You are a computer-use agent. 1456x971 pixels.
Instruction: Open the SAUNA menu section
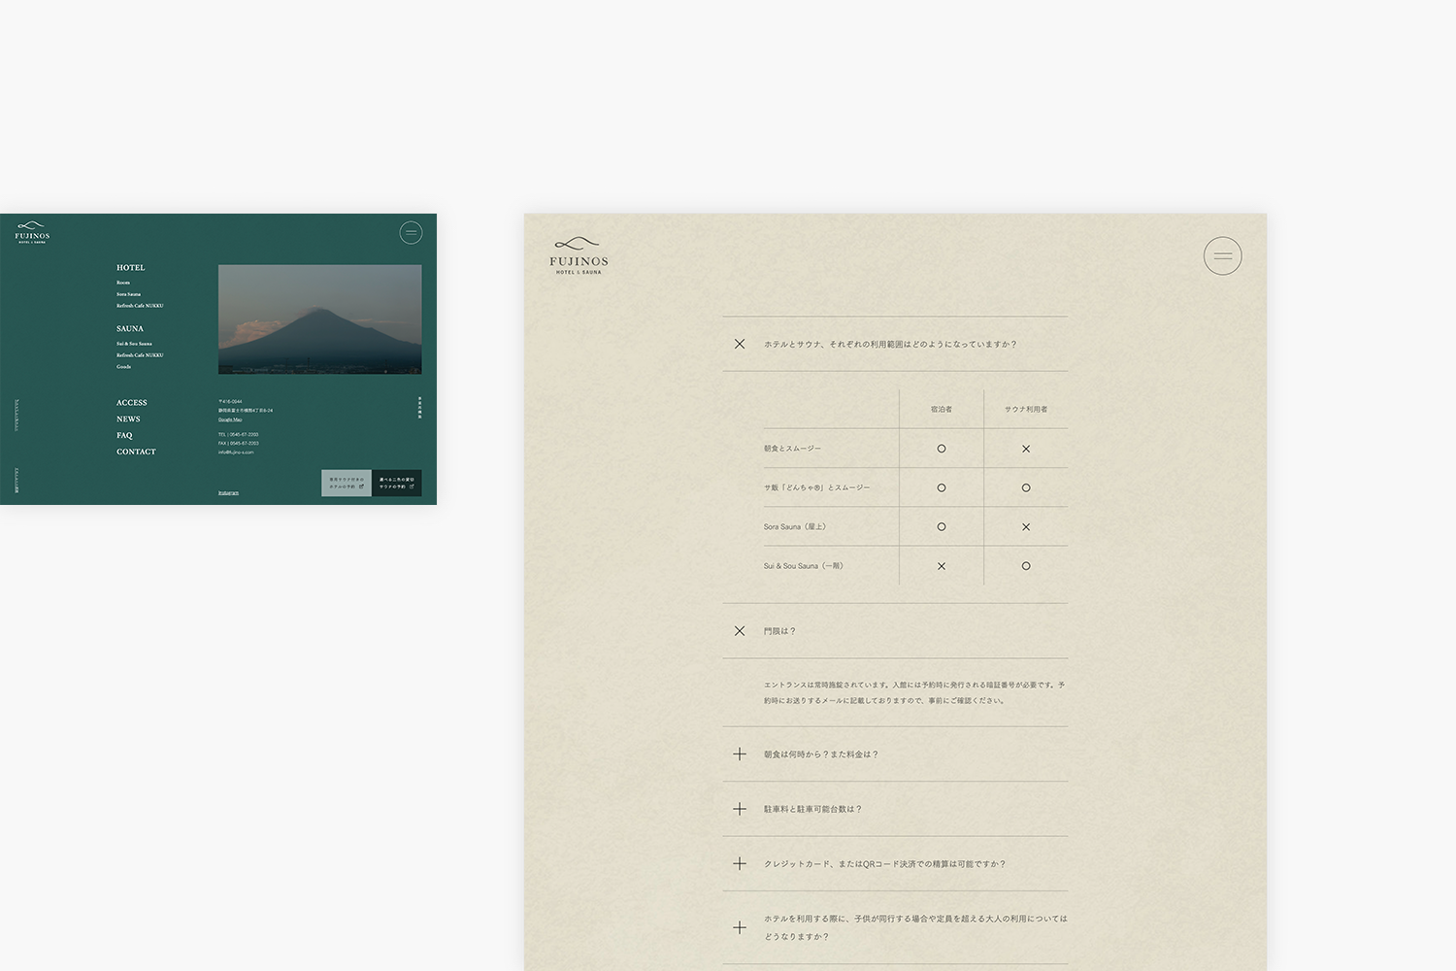[129, 329]
